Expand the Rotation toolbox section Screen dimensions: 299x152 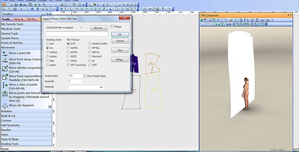7,111
